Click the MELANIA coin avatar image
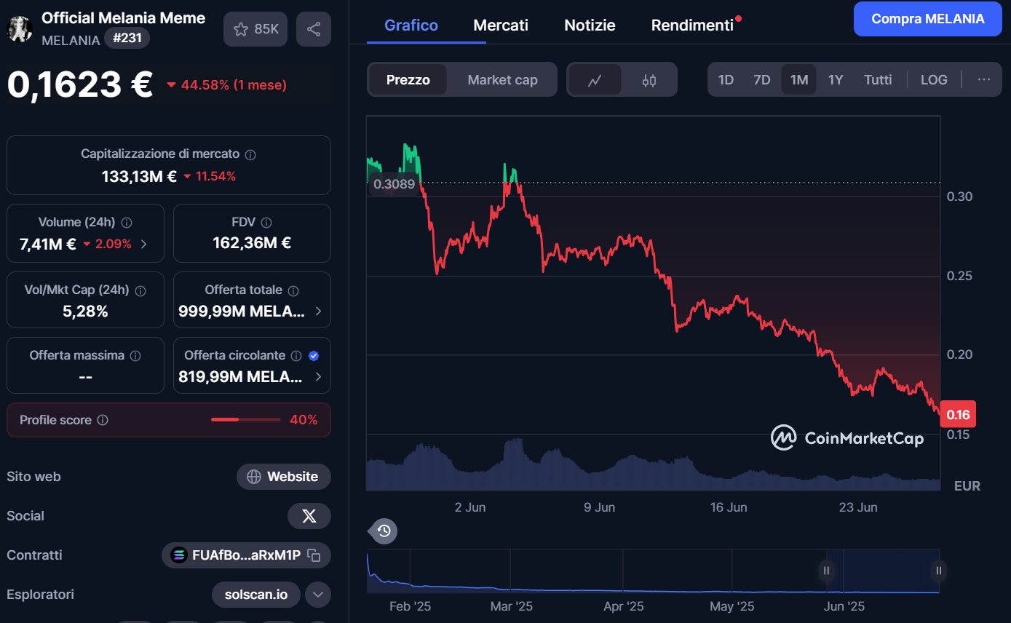Viewport: 1011px width, 623px height. [x=20, y=29]
